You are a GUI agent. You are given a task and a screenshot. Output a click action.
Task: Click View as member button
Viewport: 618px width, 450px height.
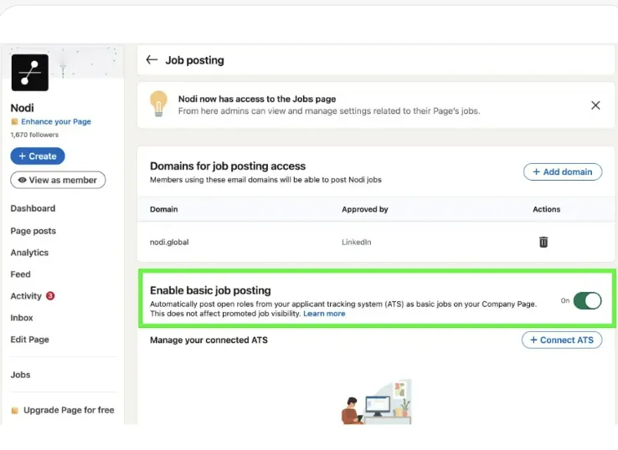[58, 180]
